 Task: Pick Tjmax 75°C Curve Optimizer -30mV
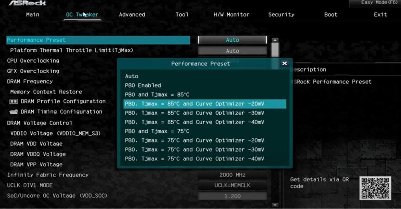205,150
